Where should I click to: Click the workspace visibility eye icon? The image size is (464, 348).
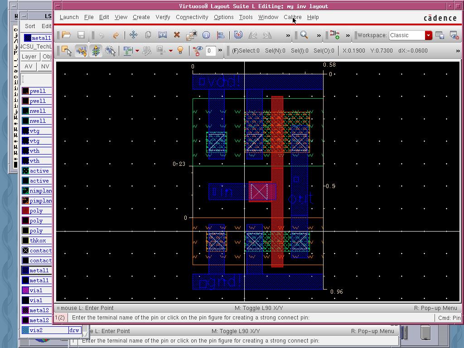click(x=454, y=35)
